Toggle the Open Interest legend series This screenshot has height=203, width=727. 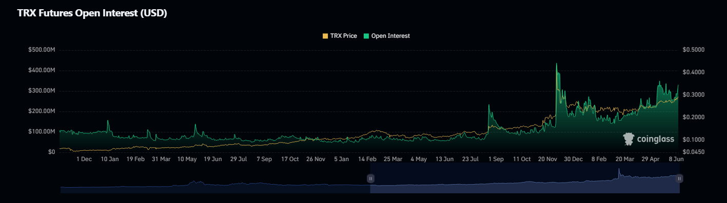click(387, 36)
